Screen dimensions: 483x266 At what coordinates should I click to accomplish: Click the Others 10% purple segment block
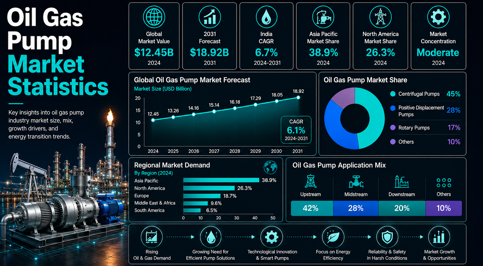(x=444, y=208)
